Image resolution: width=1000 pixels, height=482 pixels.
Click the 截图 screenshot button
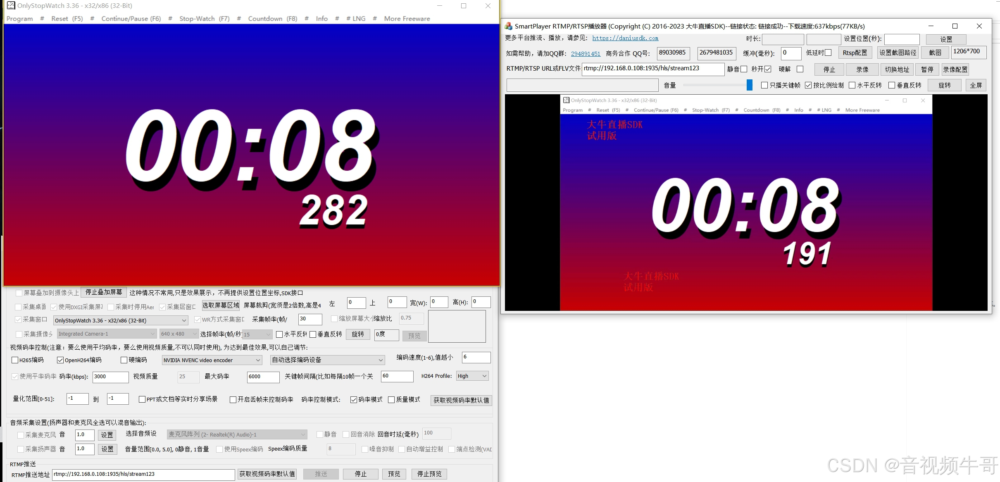pyautogui.click(x=935, y=52)
